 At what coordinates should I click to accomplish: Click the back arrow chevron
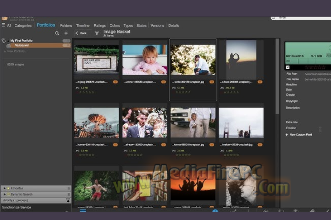point(77,33)
